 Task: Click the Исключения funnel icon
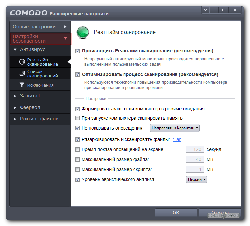click(22, 85)
